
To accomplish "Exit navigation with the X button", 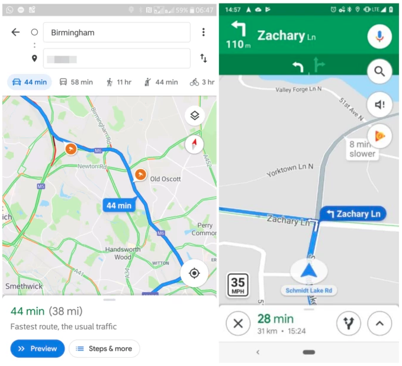I will tap(238, 323).
